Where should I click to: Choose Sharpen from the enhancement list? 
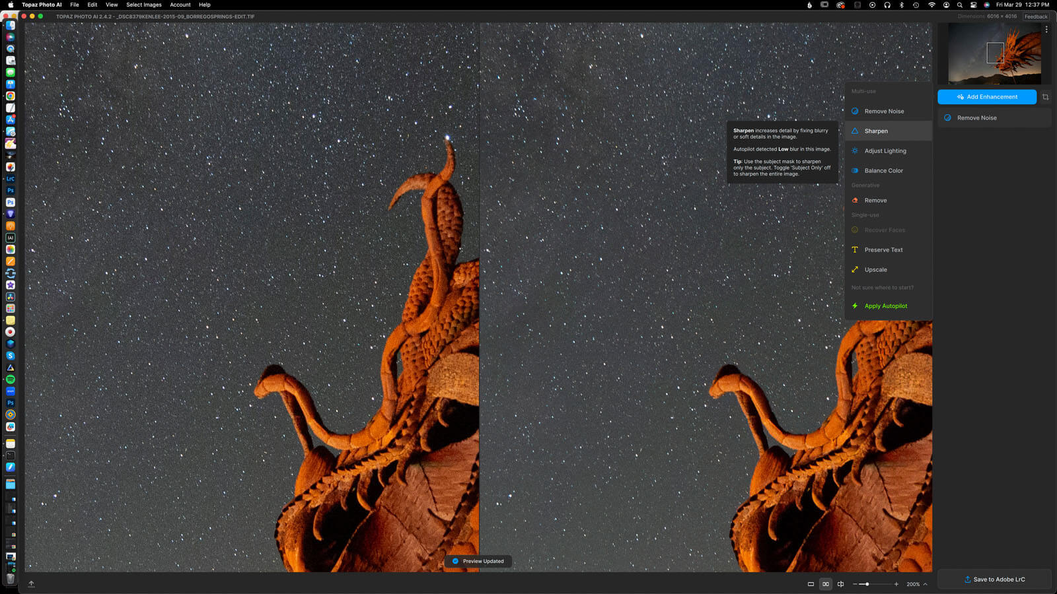[876, 131]
